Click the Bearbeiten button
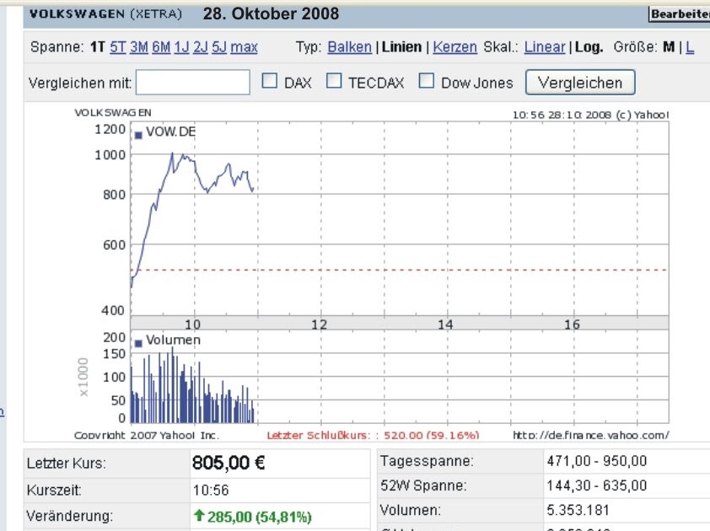Image resolution: width=710 pixels, height=531 pixels. 680,14
